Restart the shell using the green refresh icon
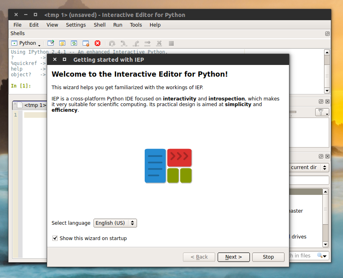The width and height of the screenshot is (343, 278). click(x=73, y=43)
